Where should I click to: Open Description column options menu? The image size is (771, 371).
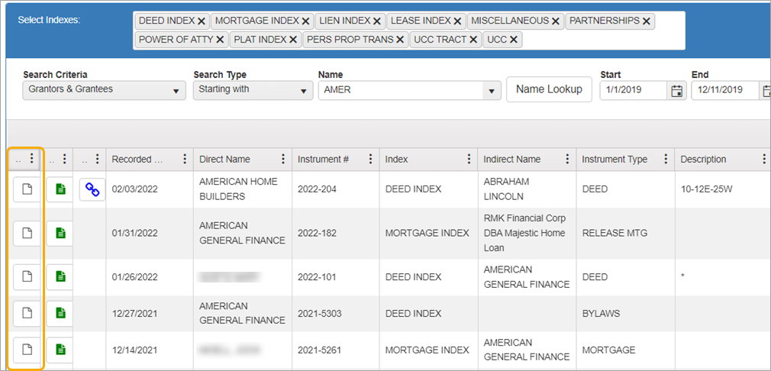click(x=764, y=160)
